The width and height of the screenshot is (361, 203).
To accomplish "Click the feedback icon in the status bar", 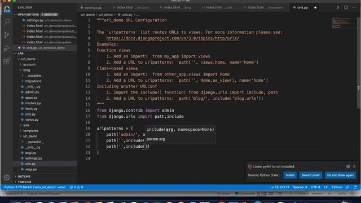I will 347,187.
